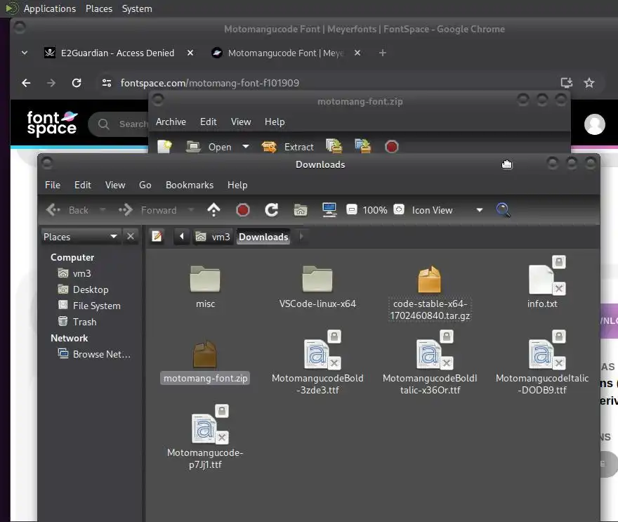Close the E2Guardian tab
Screen dimensions: 618x522
pos(190,53)
